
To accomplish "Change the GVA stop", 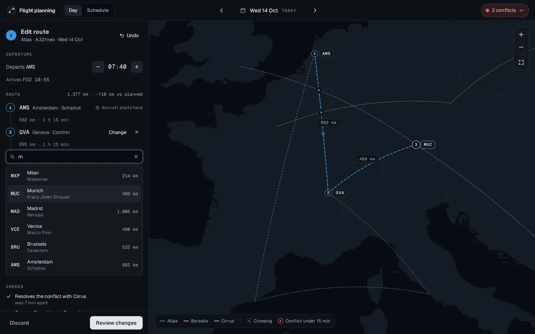I will tap(118, 132).
